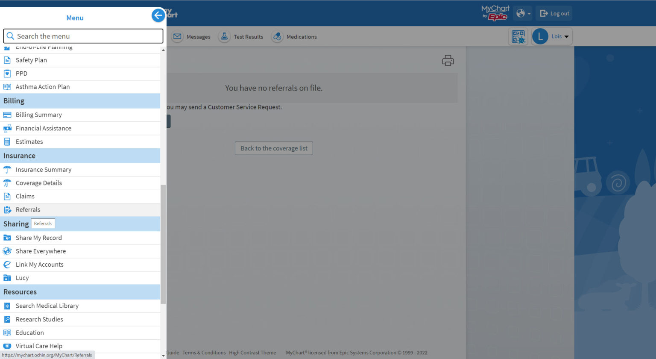This screenshot has width=656, height=359.
Task: Open the language globe dropdown
Action: pyautogui.click(x=523, y=14)
